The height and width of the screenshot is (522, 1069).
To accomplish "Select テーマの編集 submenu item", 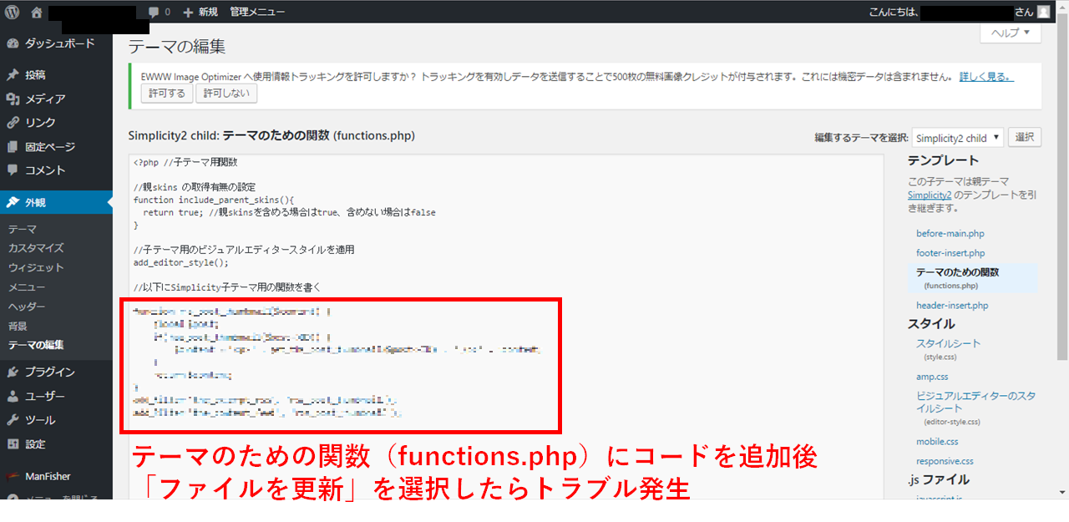I will coord(36,345).
